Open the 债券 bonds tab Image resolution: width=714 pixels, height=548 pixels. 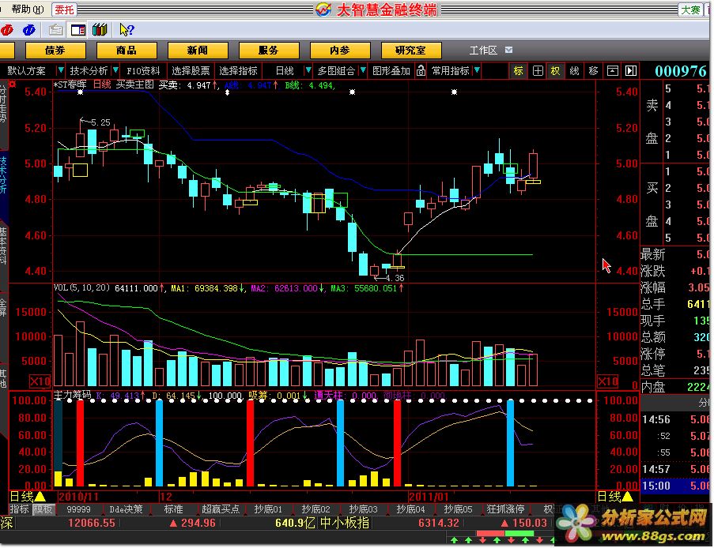coord(55,50)
